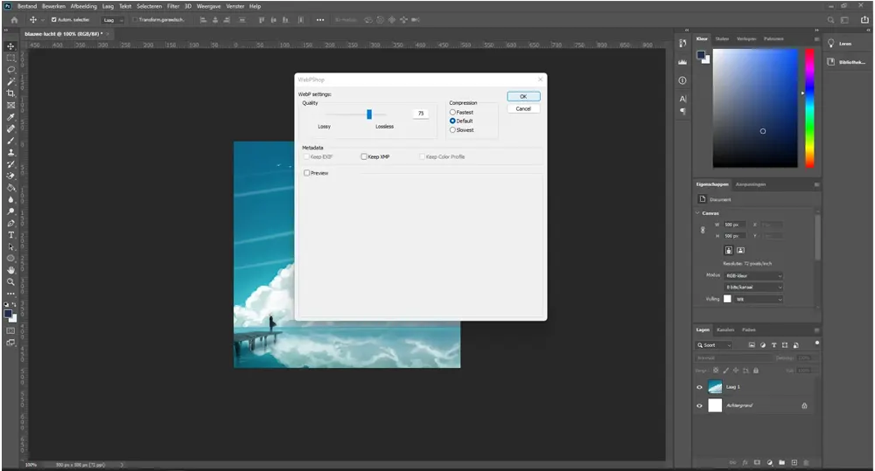Select the Crop tool

click(x=10, y=94)
